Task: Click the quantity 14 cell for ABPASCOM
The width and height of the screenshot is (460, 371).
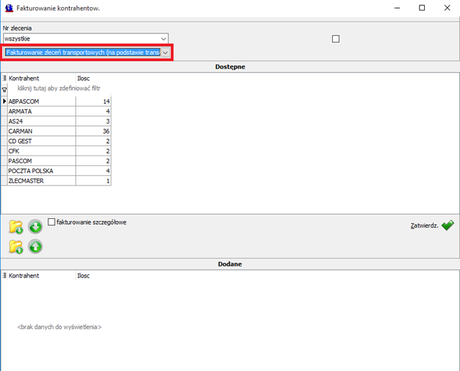Action: coord(93,101)
